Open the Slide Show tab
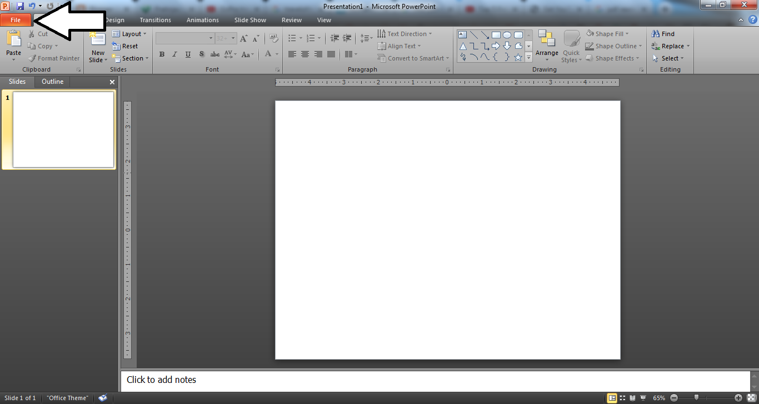Screen dimensions: 759x404 (x=250, y=20)
